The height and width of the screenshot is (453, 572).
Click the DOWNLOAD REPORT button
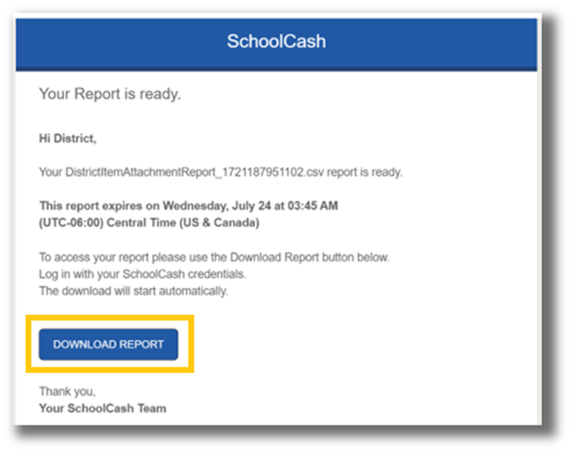[x=108, y=344]
